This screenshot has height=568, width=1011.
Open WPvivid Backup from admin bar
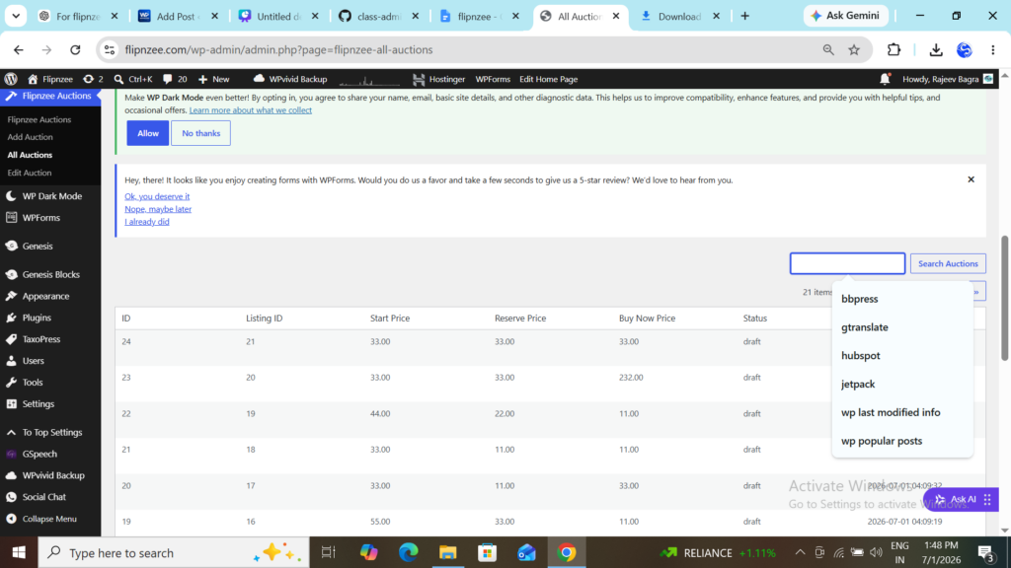[x=290, y=79]
